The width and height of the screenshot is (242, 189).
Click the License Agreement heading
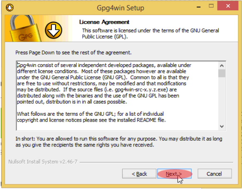pyautogui.click(x=104, y=22)
